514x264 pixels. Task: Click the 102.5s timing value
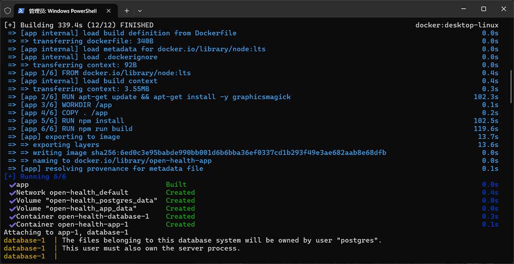point(486,120)
